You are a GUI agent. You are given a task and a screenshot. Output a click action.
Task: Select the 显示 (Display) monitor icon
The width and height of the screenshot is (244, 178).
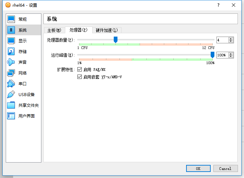coord(11,41)
